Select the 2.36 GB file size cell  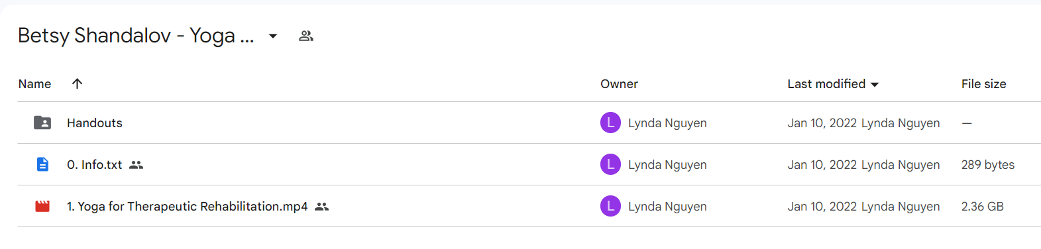pyautogui.click(x=982, y=207)
